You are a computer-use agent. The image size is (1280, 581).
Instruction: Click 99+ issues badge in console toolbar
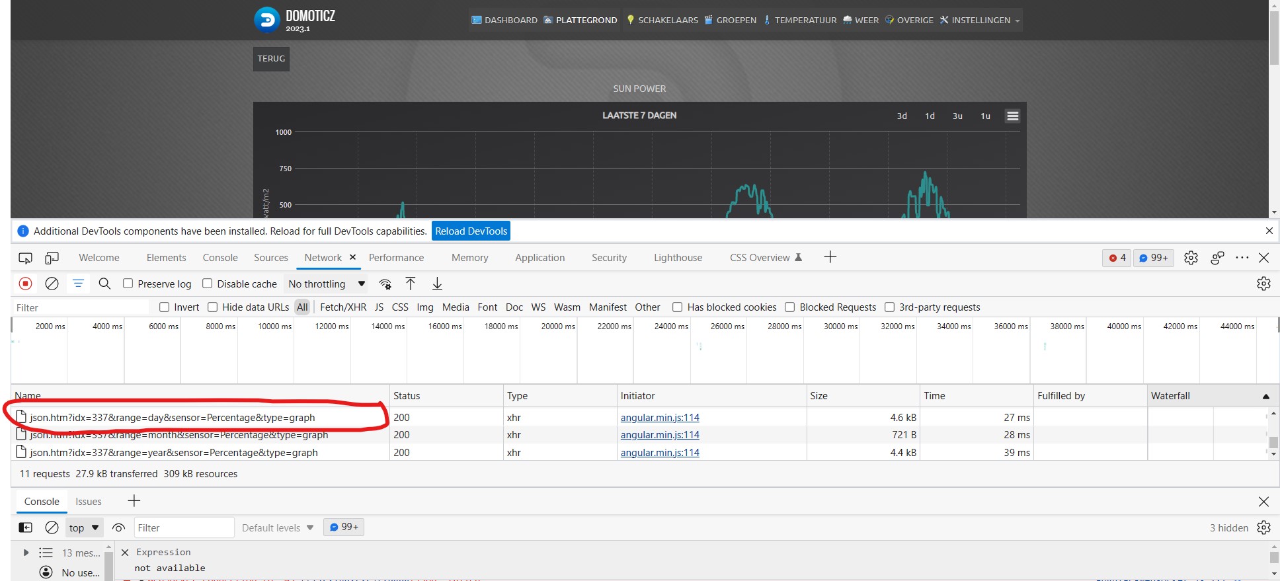[x=344, y=527]
